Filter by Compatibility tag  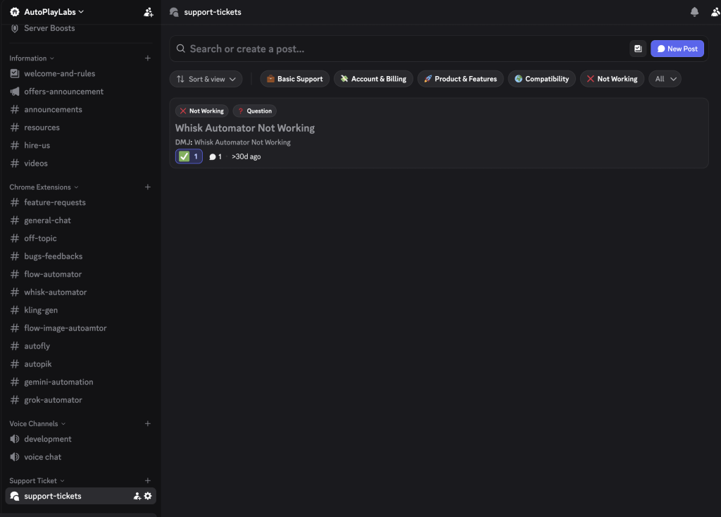541,79
